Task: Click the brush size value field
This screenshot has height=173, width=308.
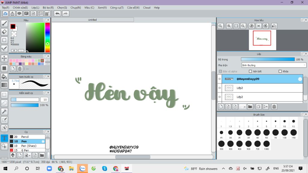Action: pos(45,100)
